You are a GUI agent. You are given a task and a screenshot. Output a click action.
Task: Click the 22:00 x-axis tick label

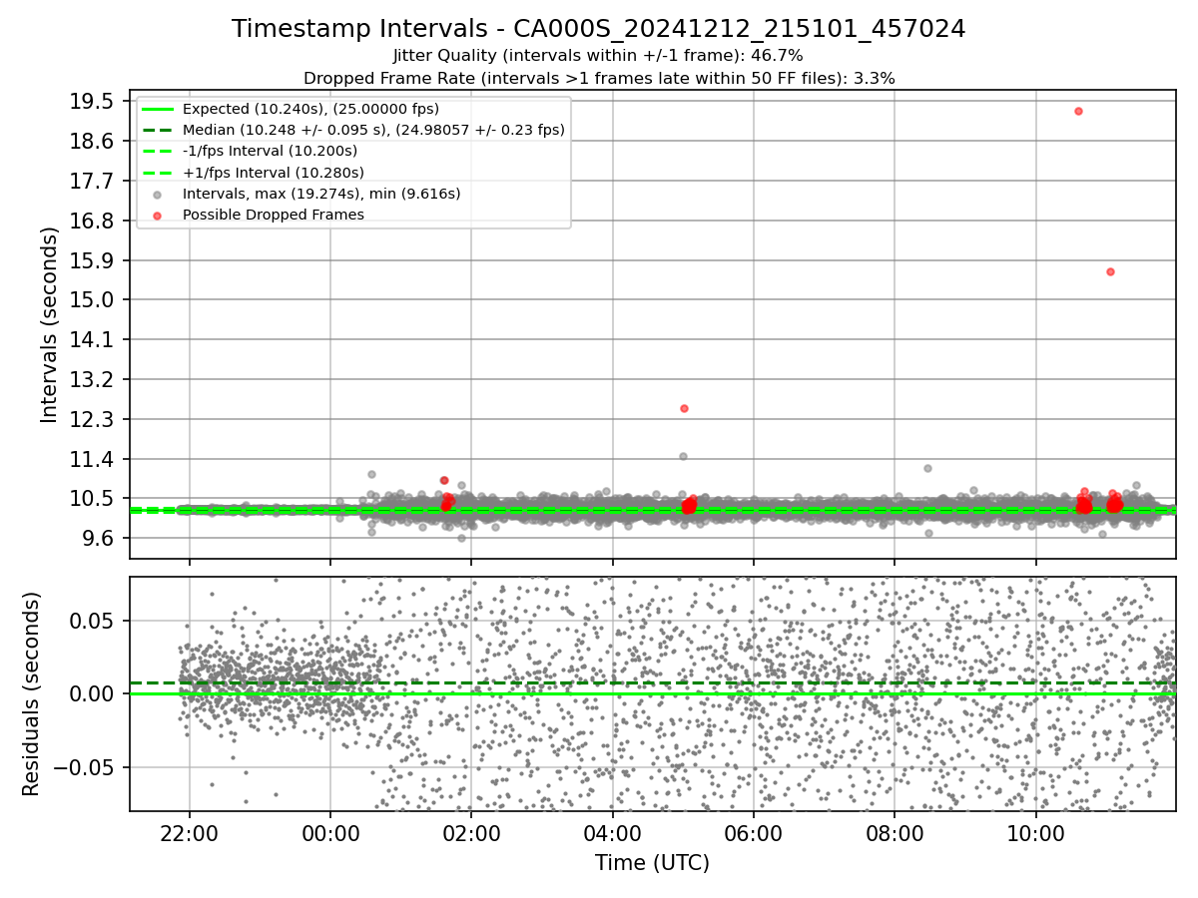[190, 834]
